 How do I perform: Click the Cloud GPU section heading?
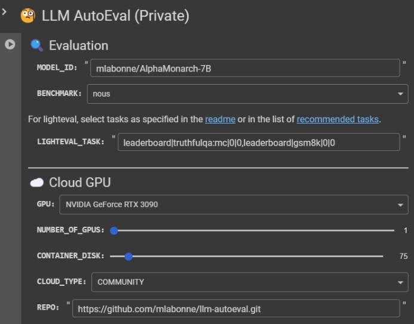point(79,183)
